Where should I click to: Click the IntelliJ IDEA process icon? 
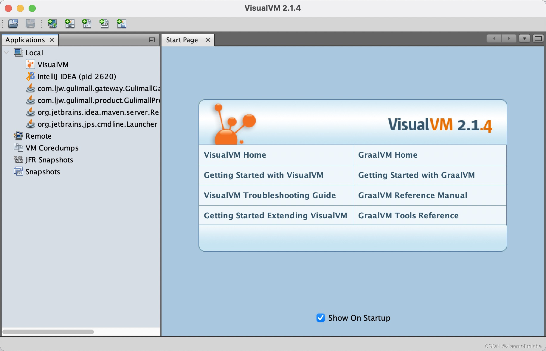click(30, 76)
